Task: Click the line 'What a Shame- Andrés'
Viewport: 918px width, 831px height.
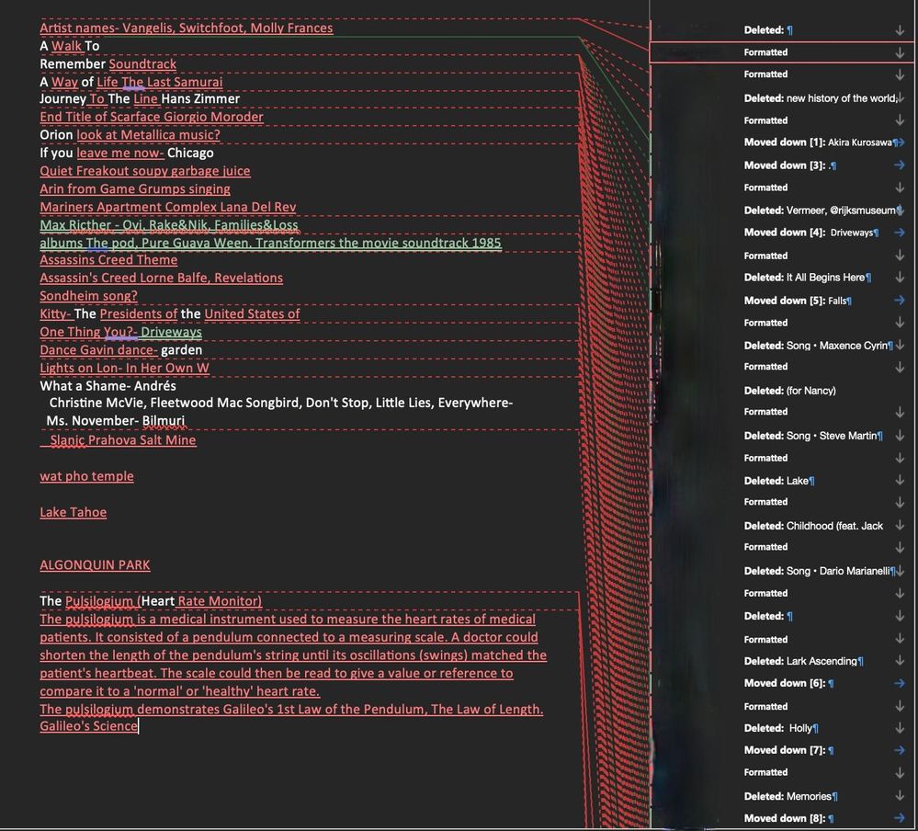Action: tap(108, 386)
